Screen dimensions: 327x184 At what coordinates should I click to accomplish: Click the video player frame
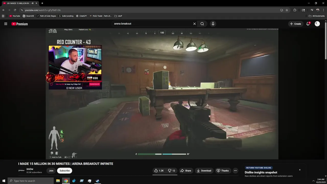[162, 94]
